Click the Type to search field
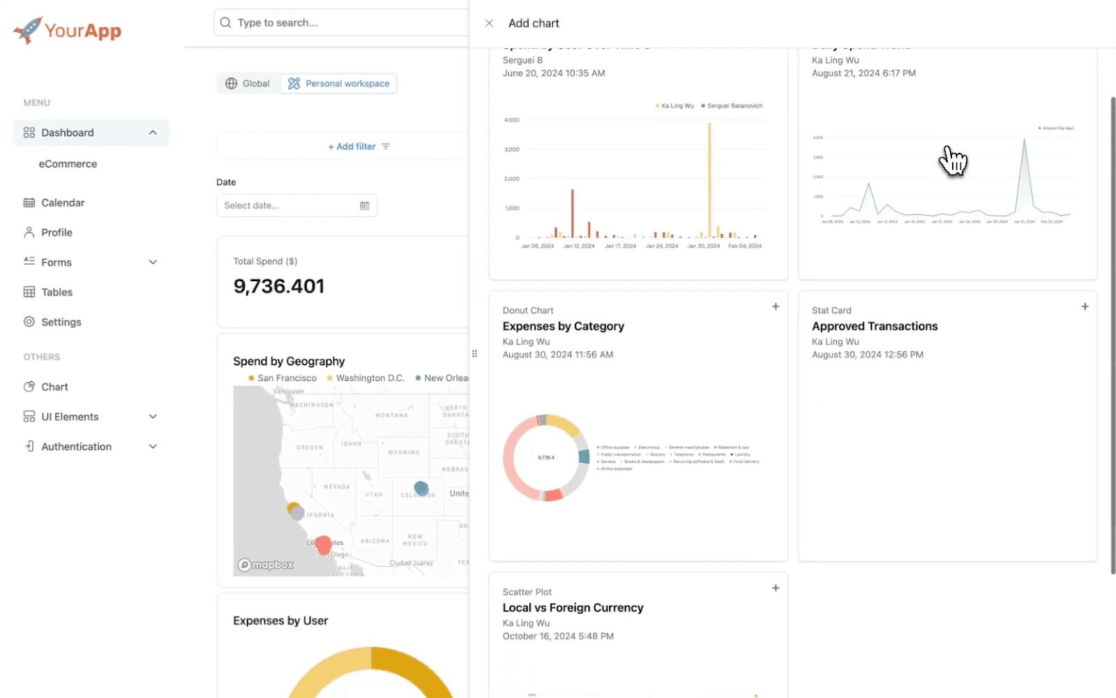The height and width of the screenshot is (698, 1116). [342, 22]
